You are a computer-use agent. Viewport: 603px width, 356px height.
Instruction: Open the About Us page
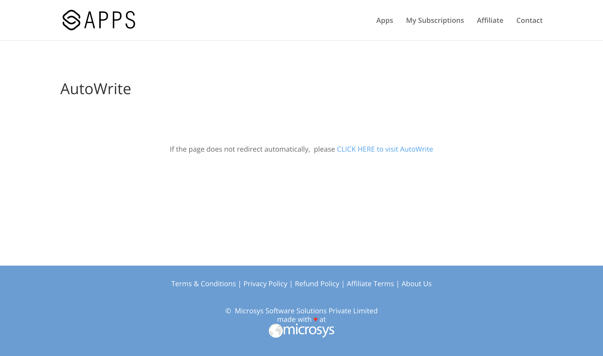click(416, 283)
